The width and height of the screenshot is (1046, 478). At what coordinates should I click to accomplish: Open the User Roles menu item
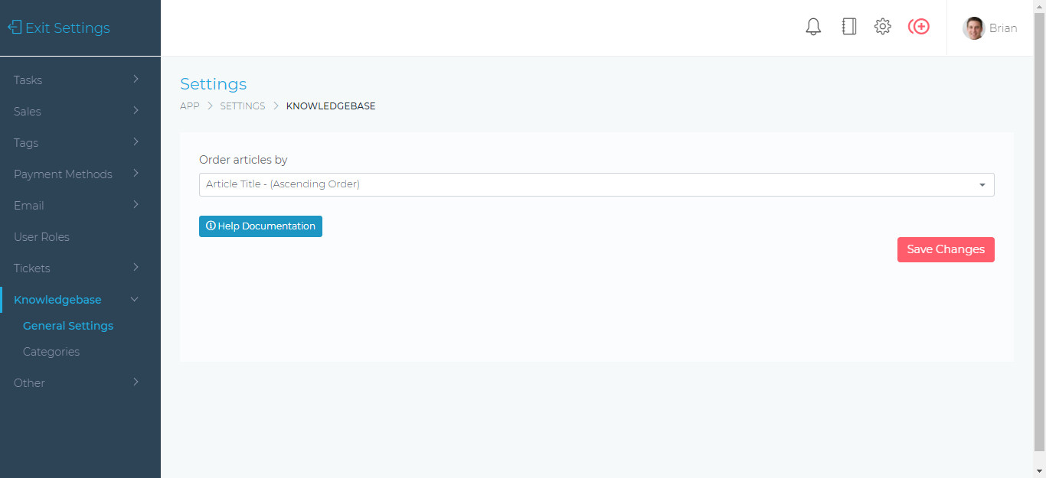click(x=41, y=237)
